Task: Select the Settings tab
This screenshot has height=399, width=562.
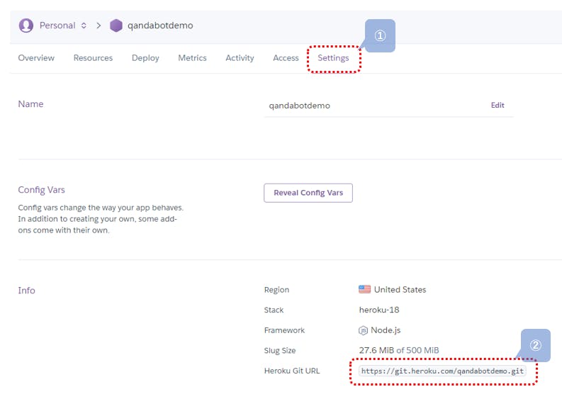Action: click(333, 58)
